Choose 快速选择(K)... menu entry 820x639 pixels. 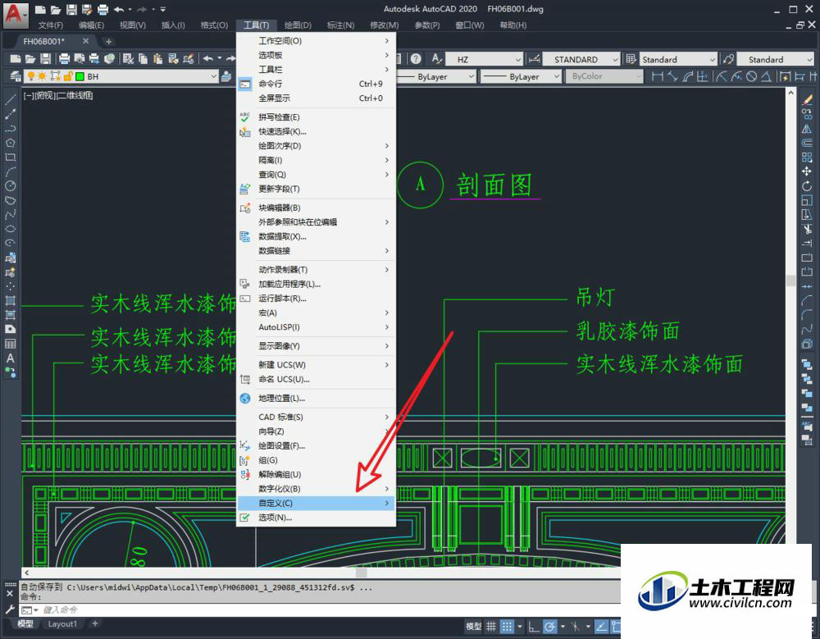317,131
